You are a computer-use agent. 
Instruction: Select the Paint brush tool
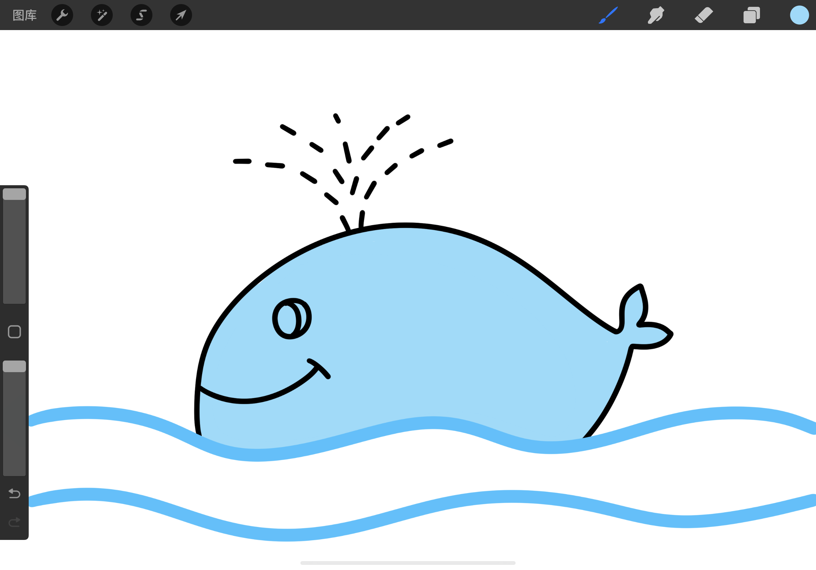tap(608, 15)
